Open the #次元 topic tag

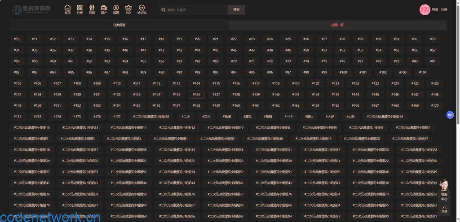pyautogui.click(x=206, y=117)
